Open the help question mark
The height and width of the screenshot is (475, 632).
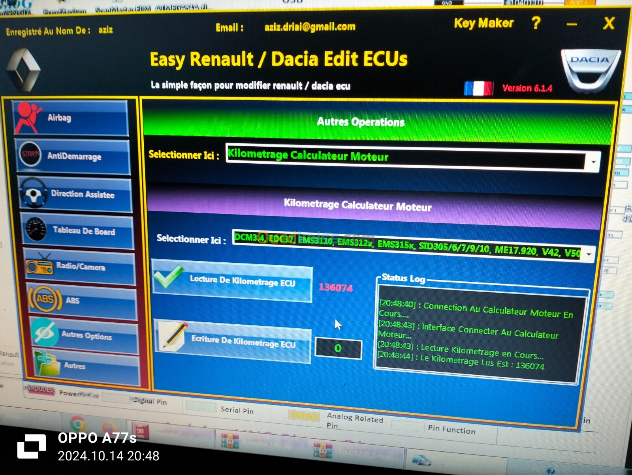[536, 23]
